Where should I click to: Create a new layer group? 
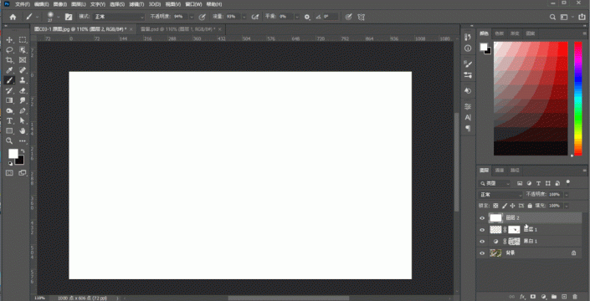click(x=554, y=297)
